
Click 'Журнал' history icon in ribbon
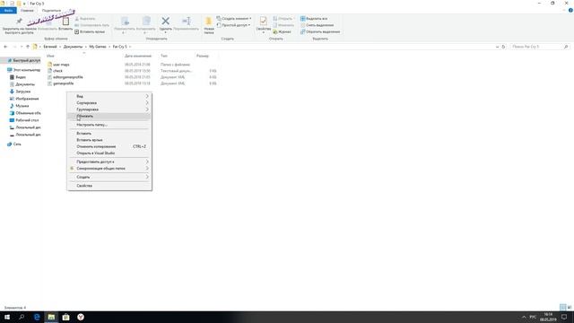[x=282, y=32]
